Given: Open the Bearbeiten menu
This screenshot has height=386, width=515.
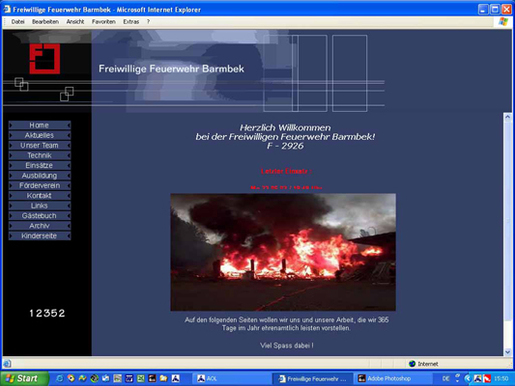Looking at the screenshot, I should (45, 21).
